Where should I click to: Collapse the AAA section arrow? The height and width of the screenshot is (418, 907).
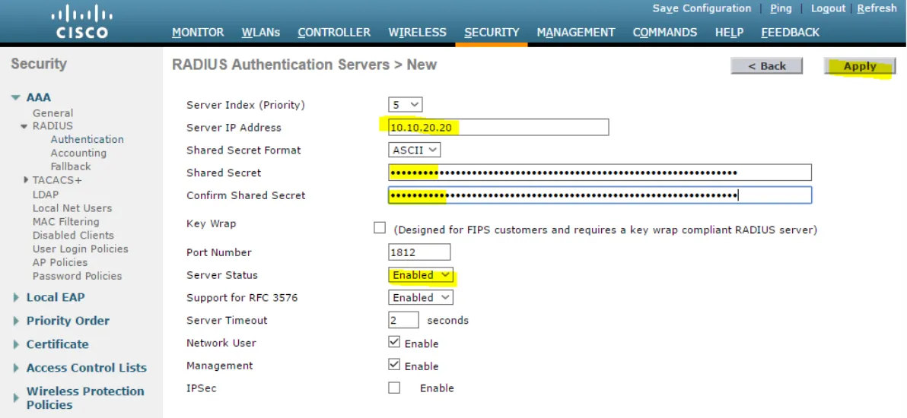click(x=16, y=98)
